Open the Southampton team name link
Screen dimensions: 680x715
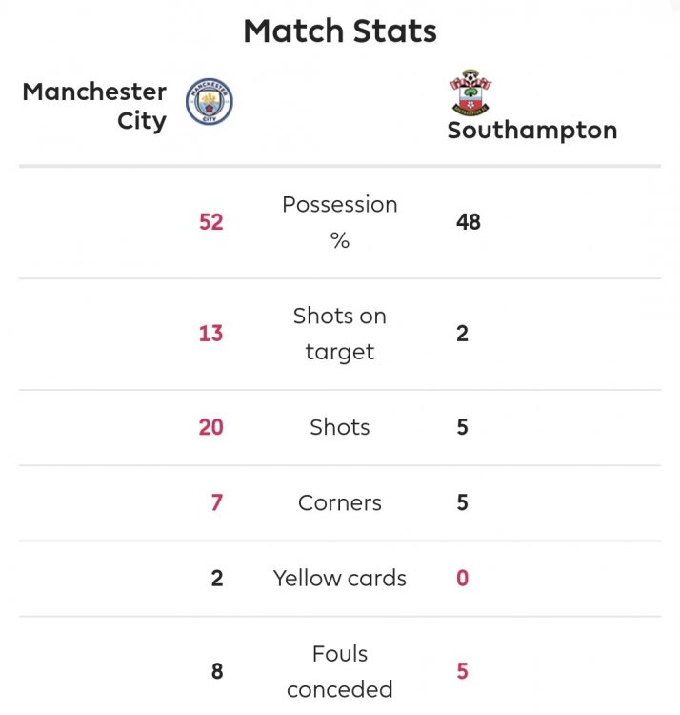click(x=531, y=131)
